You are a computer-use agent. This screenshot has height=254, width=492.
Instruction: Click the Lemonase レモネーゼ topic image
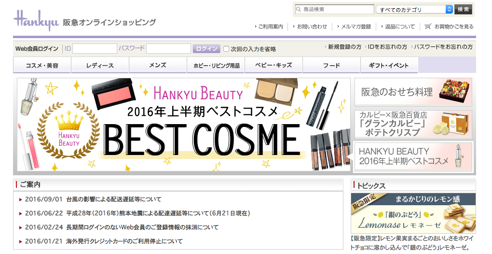[413, 213]
